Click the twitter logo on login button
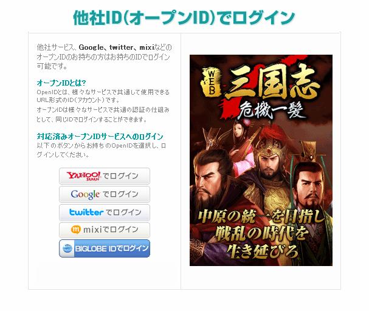This screenshot has height=311, width=369. (x=86, y=212)
